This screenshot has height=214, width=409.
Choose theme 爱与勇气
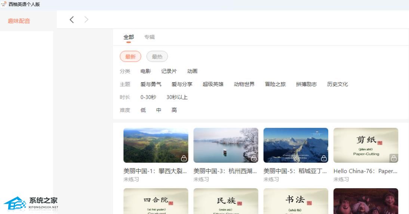(151, 84)
